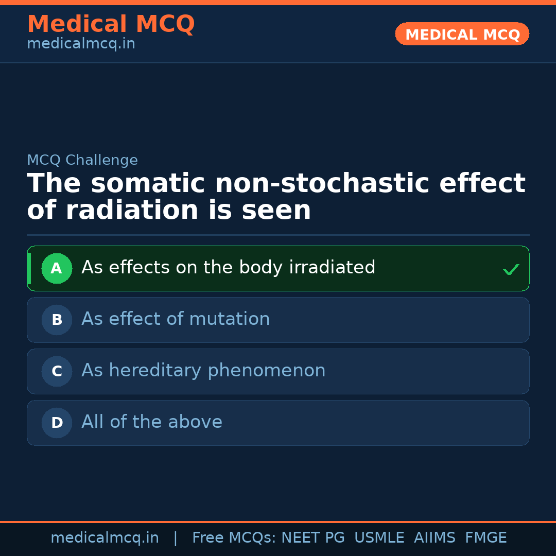Click the B letter circle badge
The width and height of the screenshot is (556, 556).
pos(57,320)
